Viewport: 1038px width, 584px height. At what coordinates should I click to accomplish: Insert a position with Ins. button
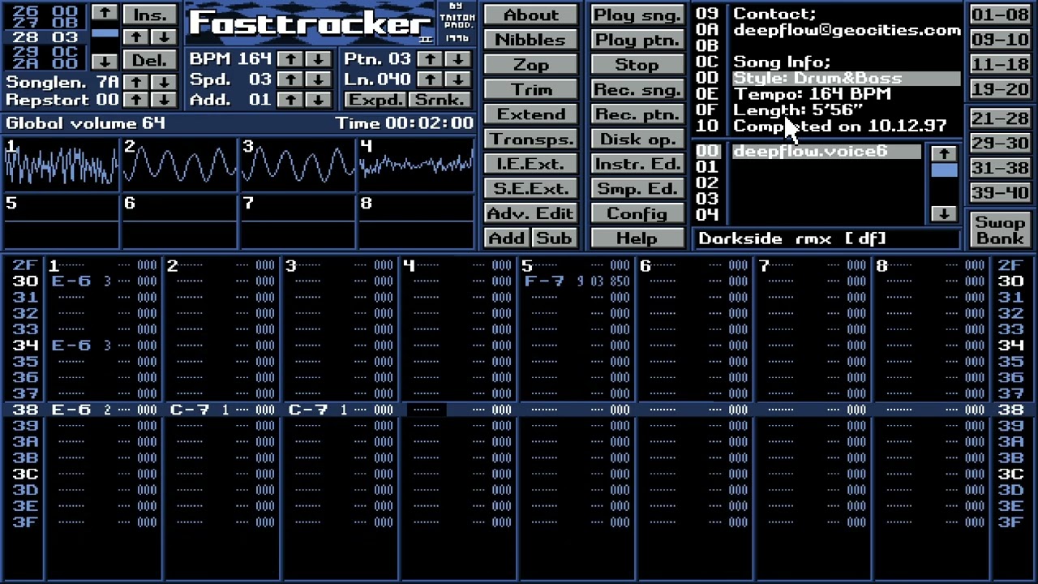click(150, 15)
